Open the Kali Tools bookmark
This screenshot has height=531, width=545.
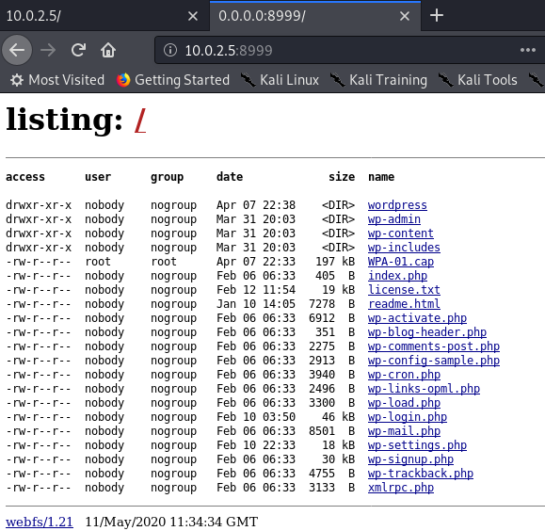point(478,80)
